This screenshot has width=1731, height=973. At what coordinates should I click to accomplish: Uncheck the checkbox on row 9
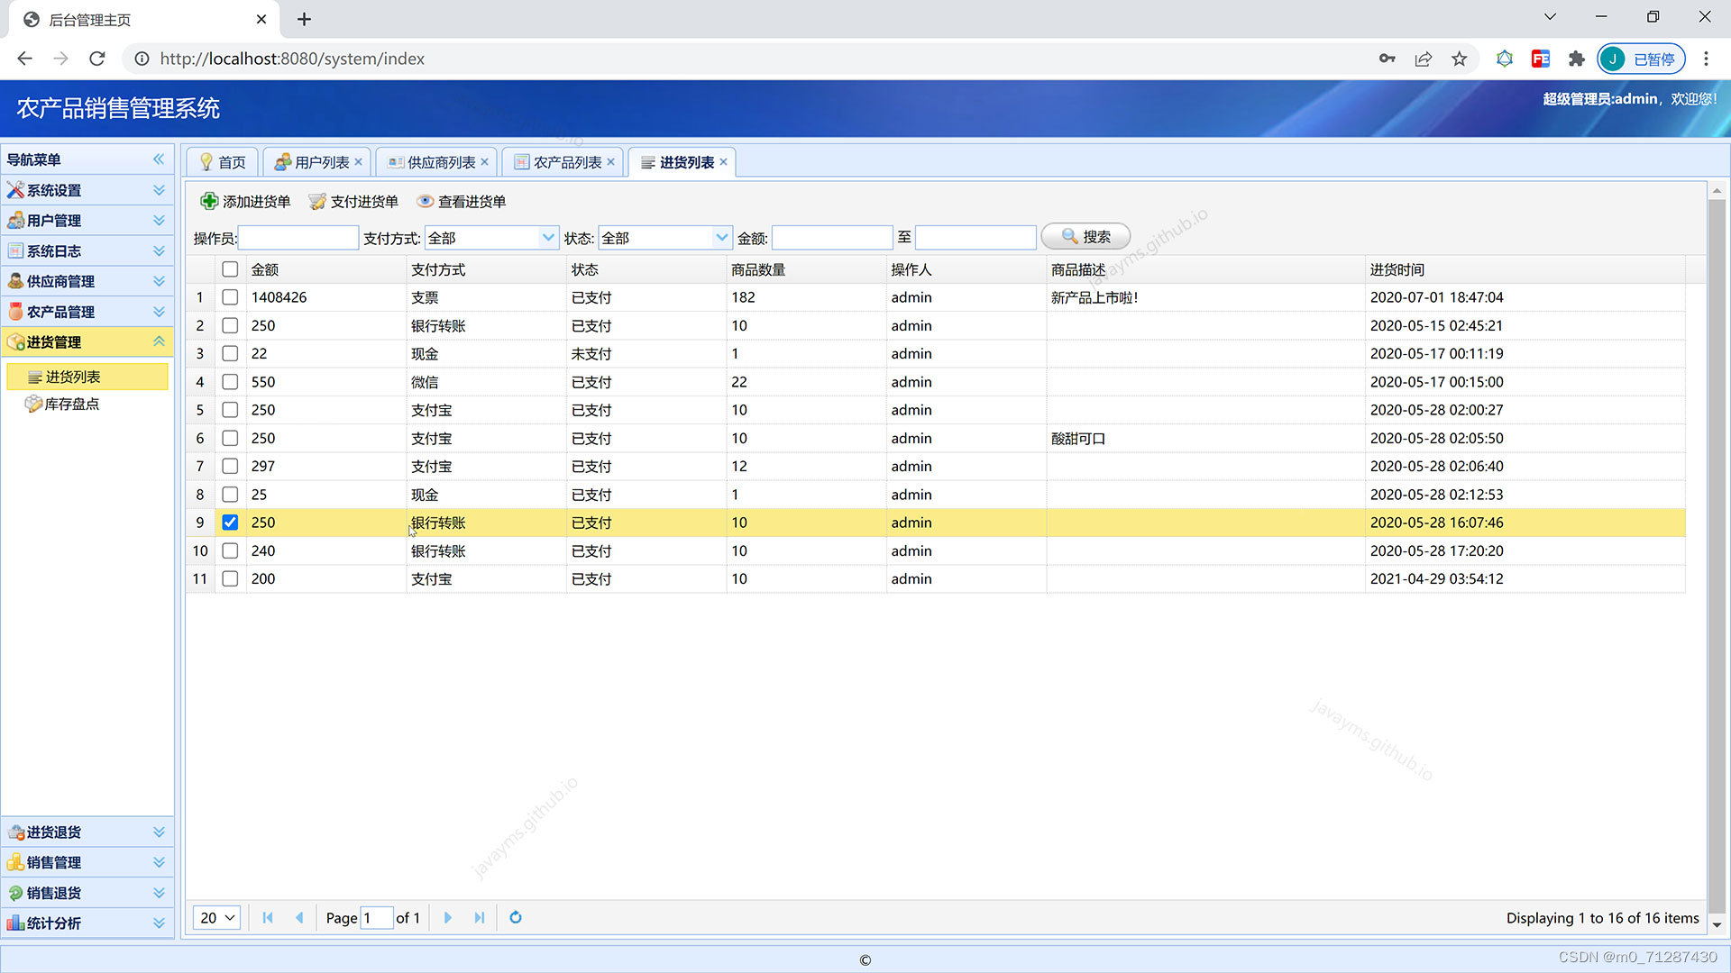tap(230, 523)
